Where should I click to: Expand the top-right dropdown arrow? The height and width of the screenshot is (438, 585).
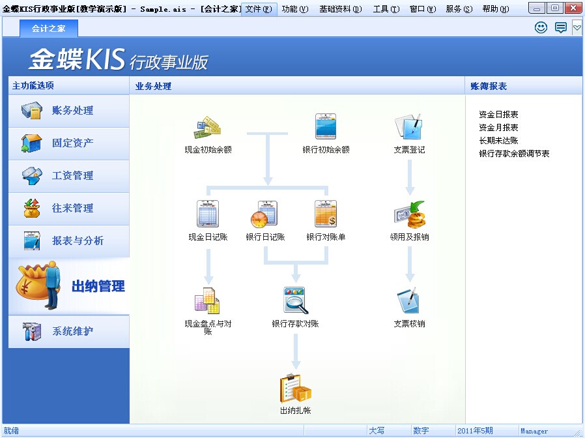point(577,27)
